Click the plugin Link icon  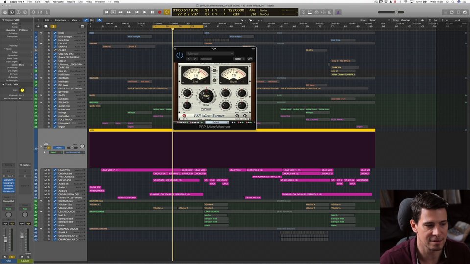250,59
